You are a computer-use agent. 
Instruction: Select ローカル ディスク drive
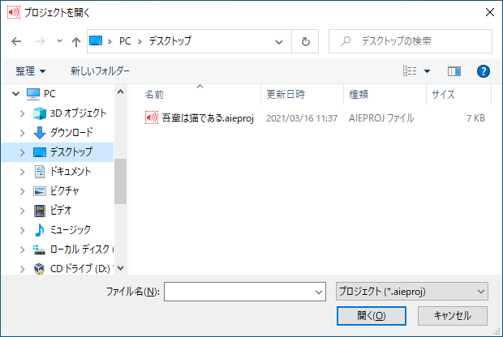pos(81,250)
